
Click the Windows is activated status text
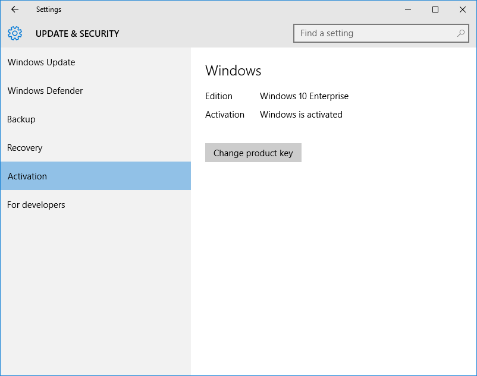pos(301,115)
